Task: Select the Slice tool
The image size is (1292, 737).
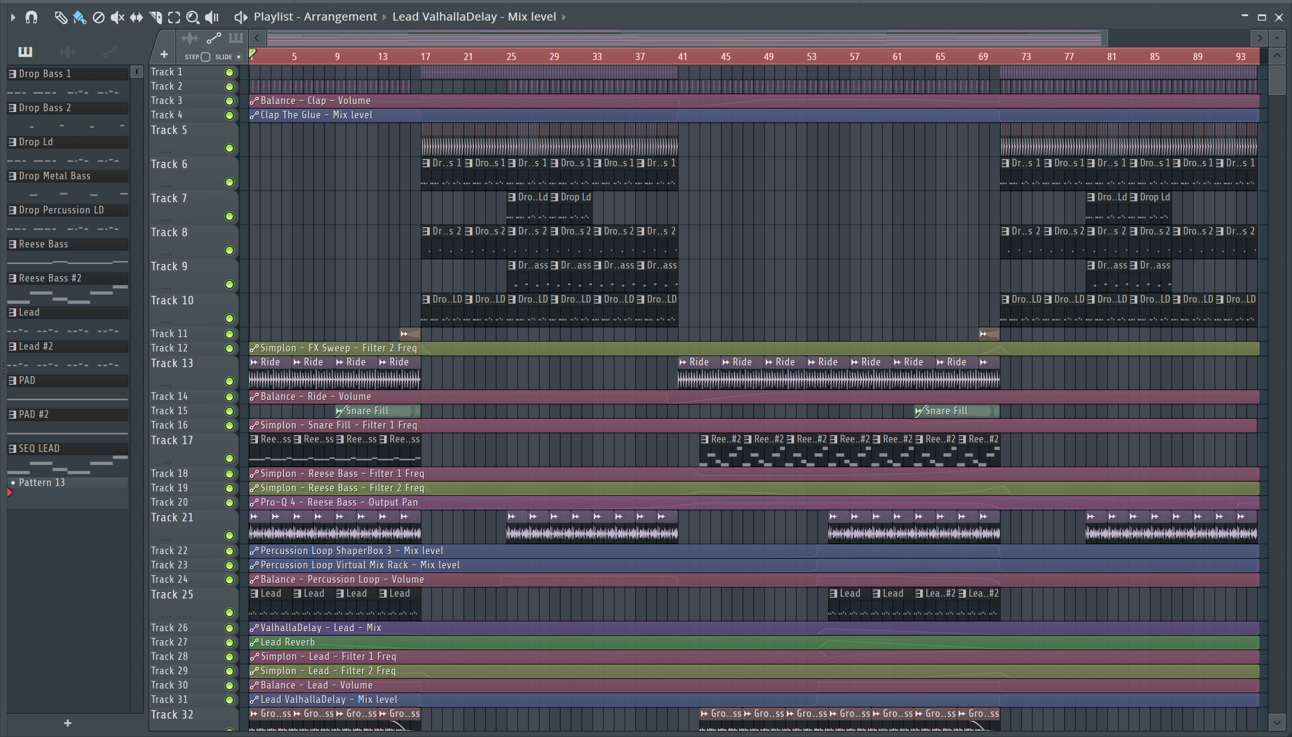Action: point(156,18)
